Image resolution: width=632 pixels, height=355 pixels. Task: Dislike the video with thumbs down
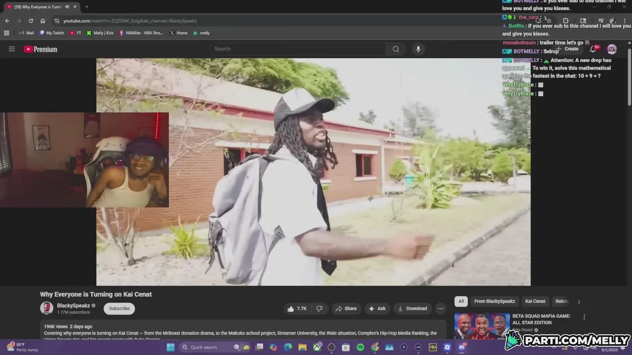pyautogui.click(x=319, y=309)
